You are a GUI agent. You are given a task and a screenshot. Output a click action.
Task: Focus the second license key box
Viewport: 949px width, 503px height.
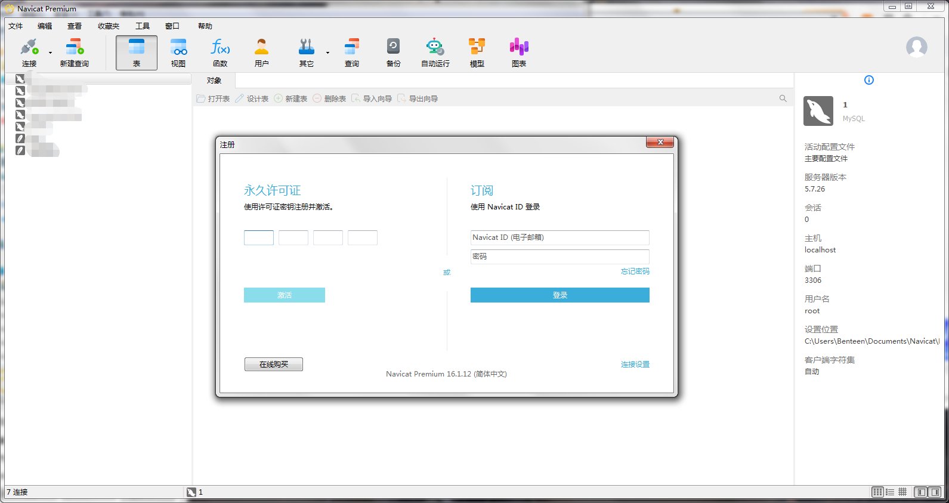click(293, 237)
